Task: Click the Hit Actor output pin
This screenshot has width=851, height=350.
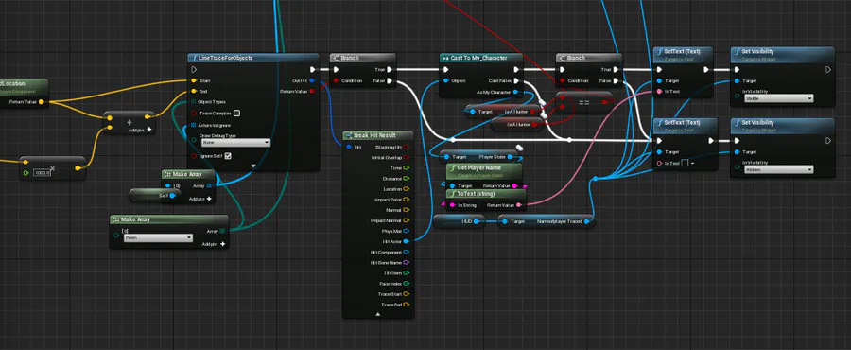Action: (406, 241)
